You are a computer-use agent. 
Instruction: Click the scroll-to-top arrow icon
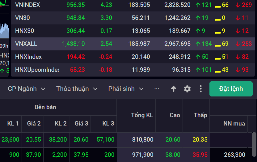(x=173, y=89)
